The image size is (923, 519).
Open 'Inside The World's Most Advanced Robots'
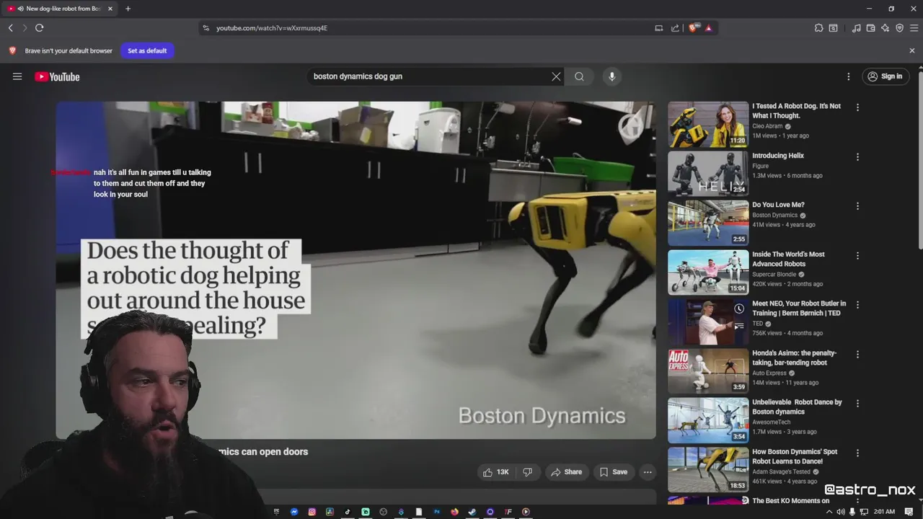(788, 259)
